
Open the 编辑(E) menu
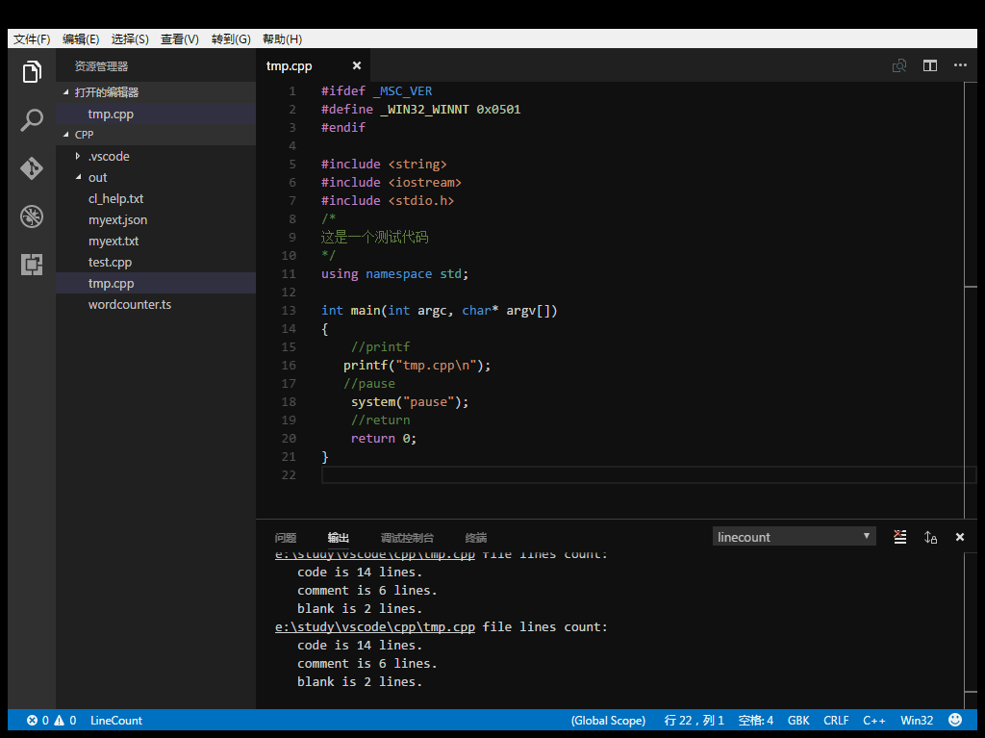coord(81,39)
